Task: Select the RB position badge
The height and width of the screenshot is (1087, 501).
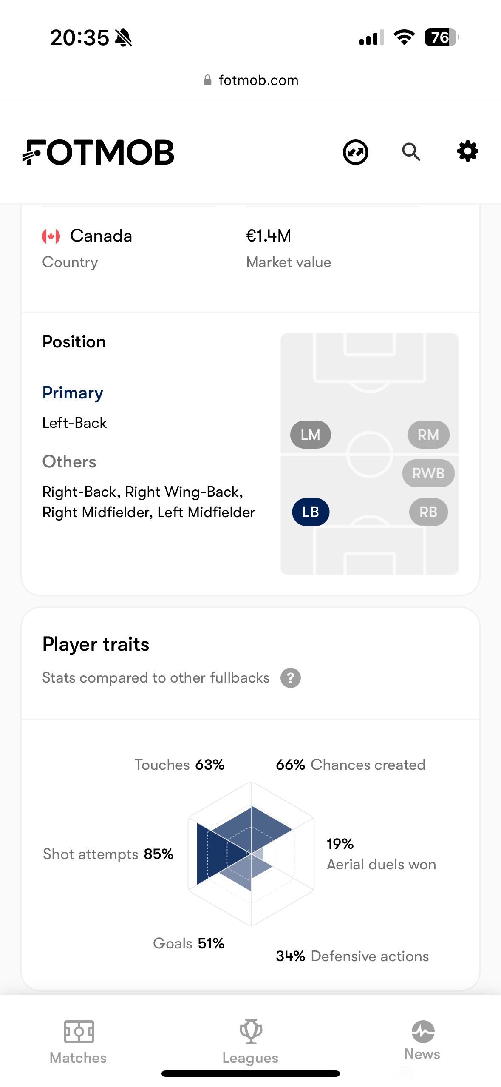Action: pyautogui.click(x=428, y=512)
